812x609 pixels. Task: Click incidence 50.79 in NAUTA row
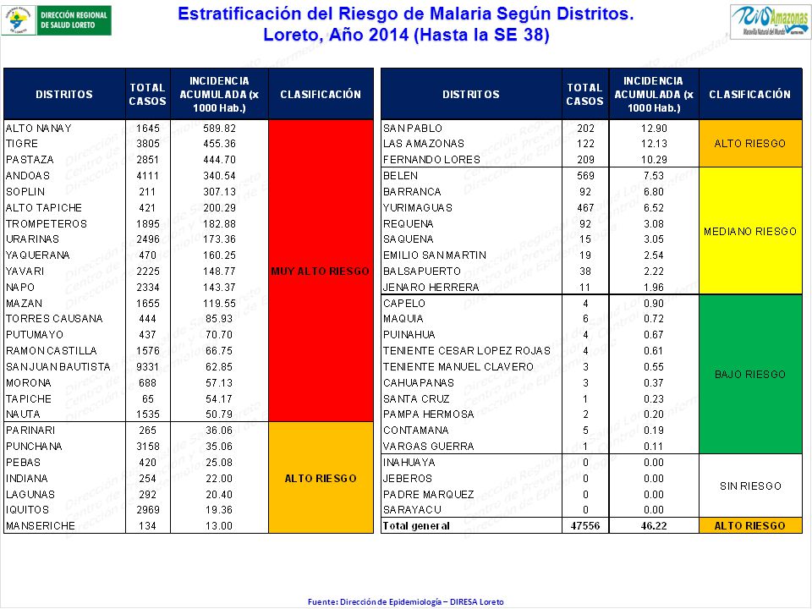pyautogui.click(x=220, y=414)
